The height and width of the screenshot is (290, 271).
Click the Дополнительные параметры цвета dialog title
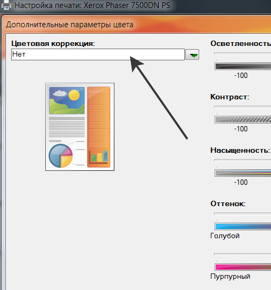pos(70,25)
